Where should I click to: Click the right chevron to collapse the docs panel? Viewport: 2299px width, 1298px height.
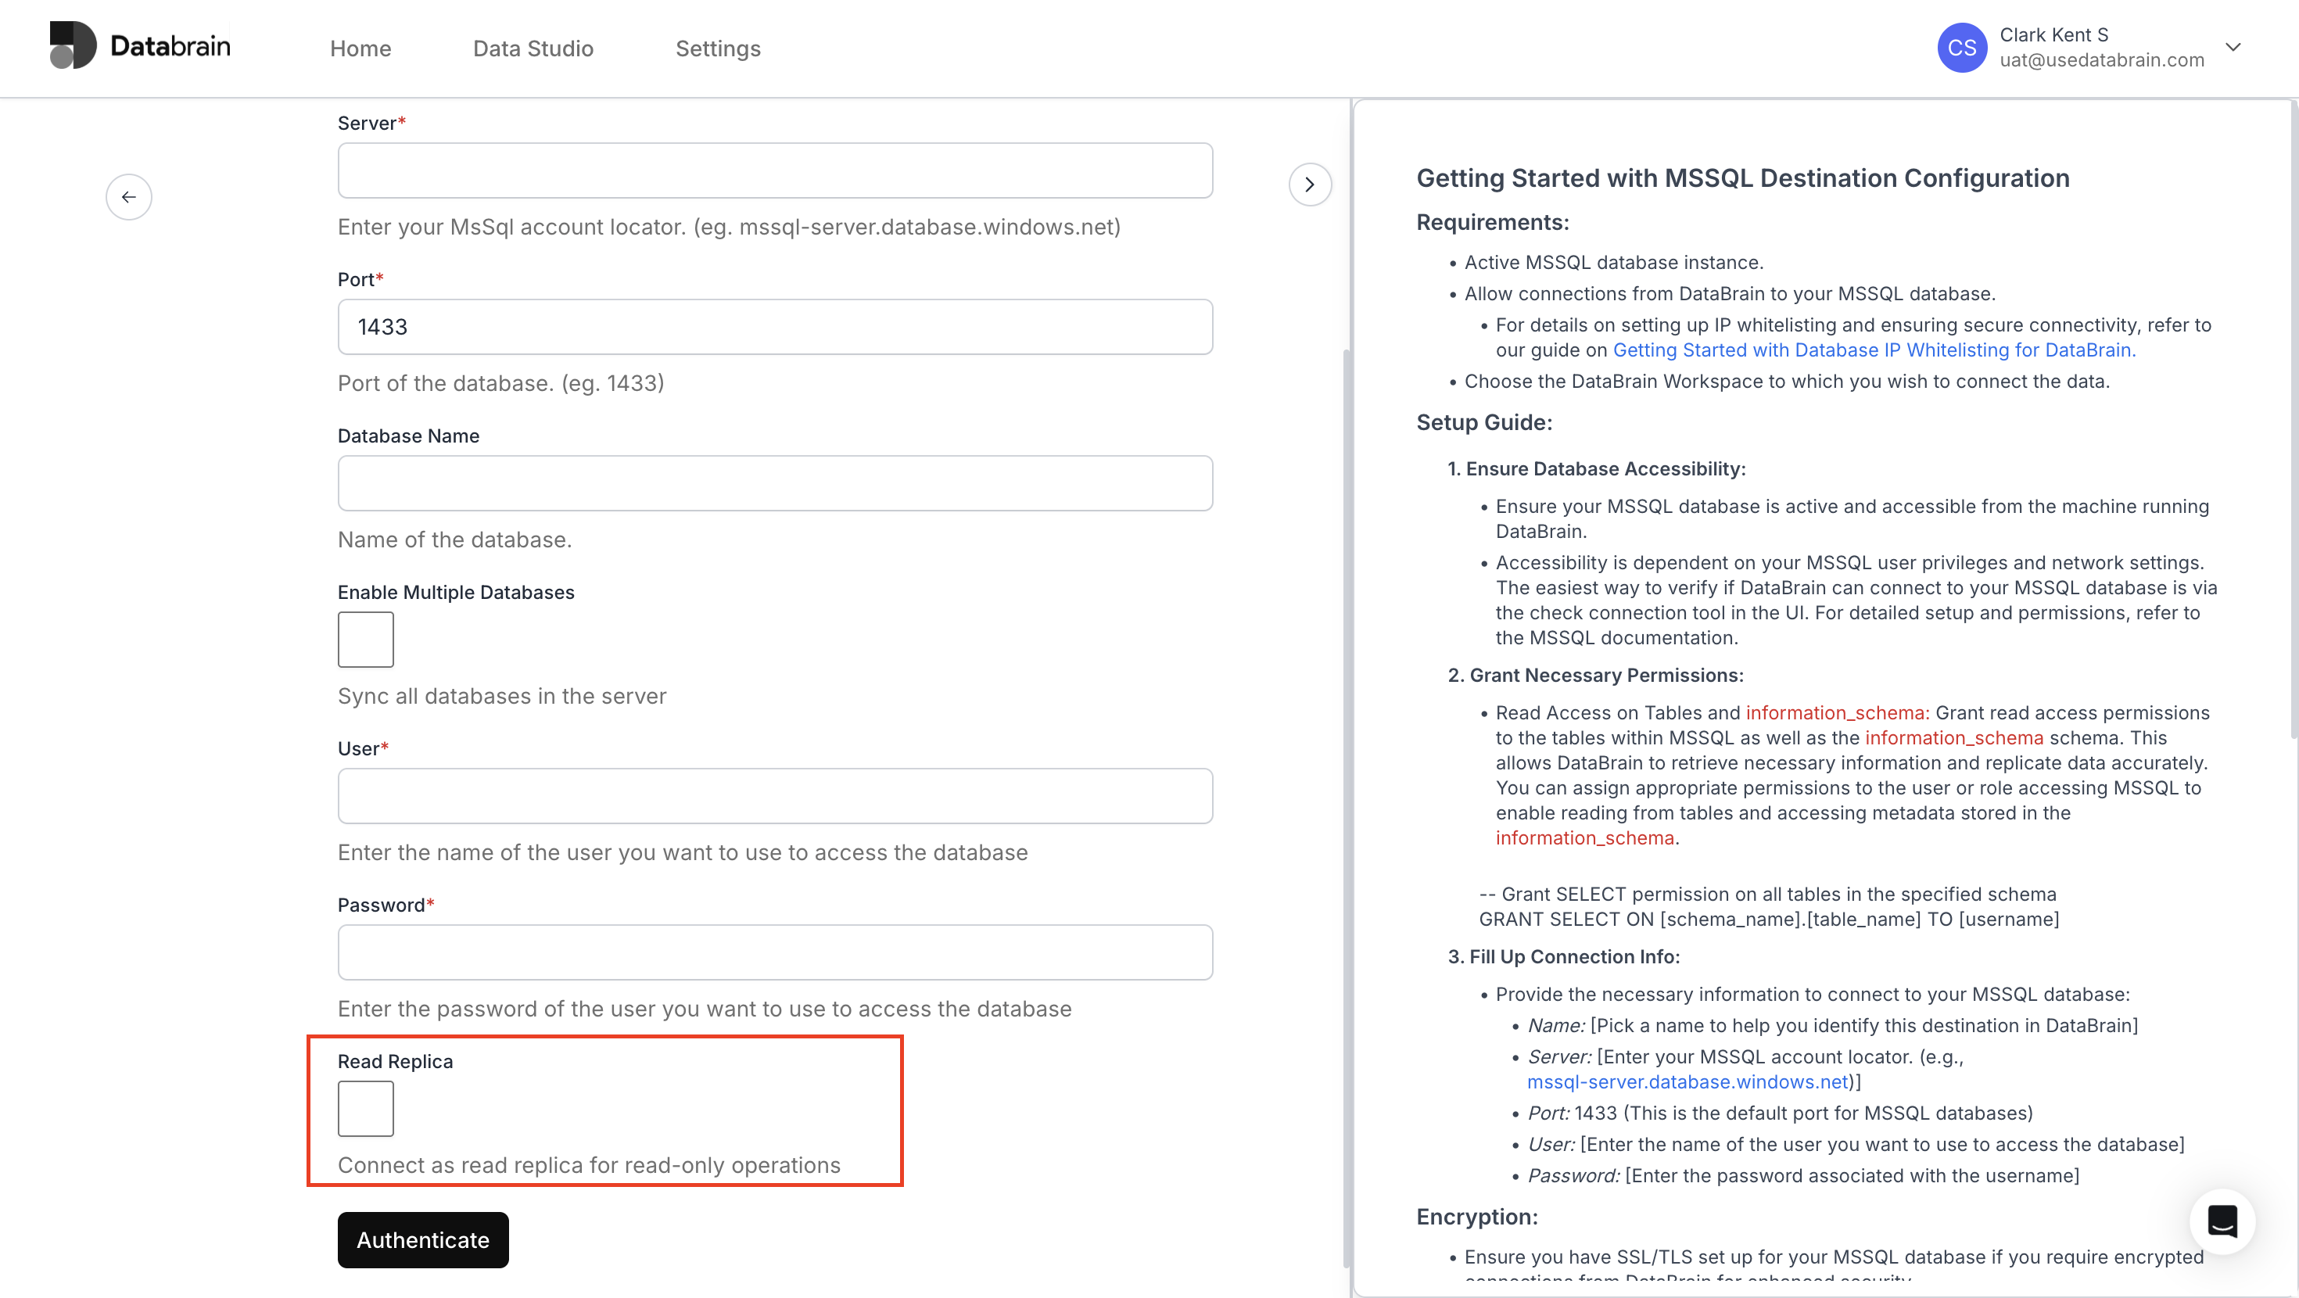(1309, 185)
